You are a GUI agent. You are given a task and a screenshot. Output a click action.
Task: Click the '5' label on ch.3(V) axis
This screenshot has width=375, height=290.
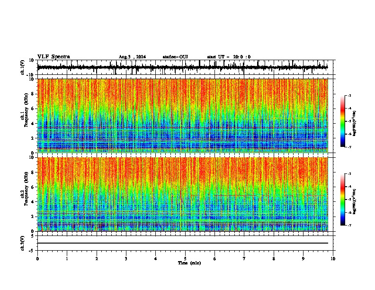click(x=33, y=236)
